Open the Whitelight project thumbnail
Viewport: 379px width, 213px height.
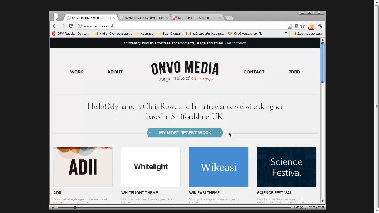point(151,167)
